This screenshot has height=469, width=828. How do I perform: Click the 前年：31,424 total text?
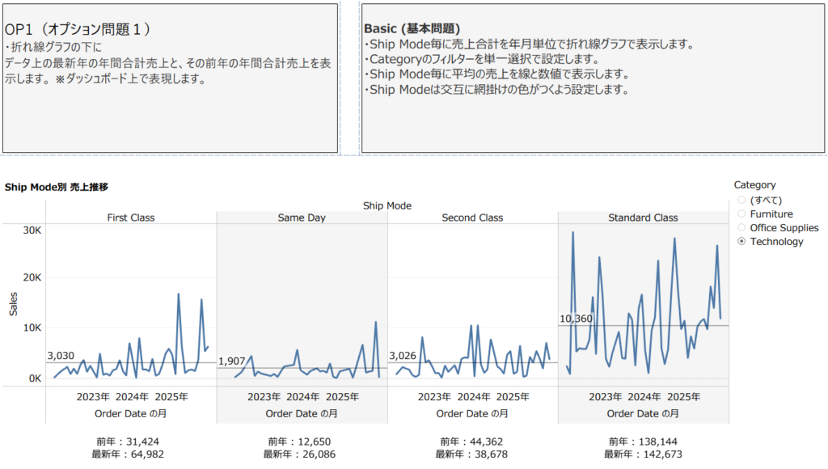click(x=130, y=442)
